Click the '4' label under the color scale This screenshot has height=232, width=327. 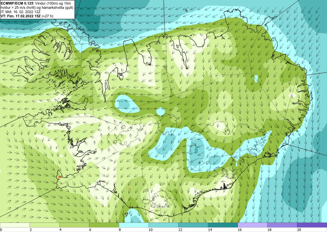tap(60, 230)
